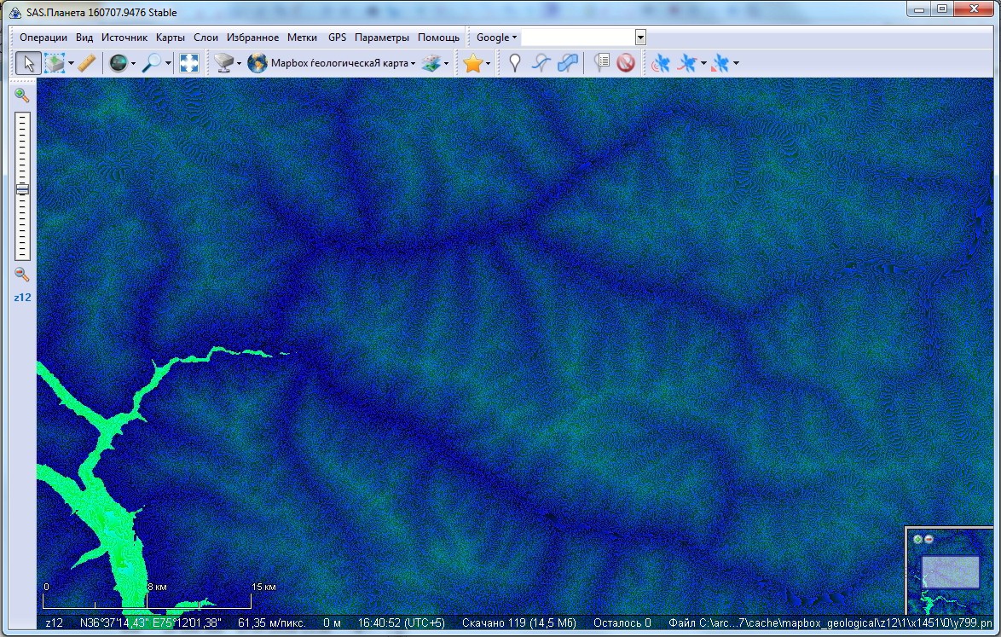Open the Слои menu
Viewport: 1001px width, 637px height.
(x=205, y=38)
